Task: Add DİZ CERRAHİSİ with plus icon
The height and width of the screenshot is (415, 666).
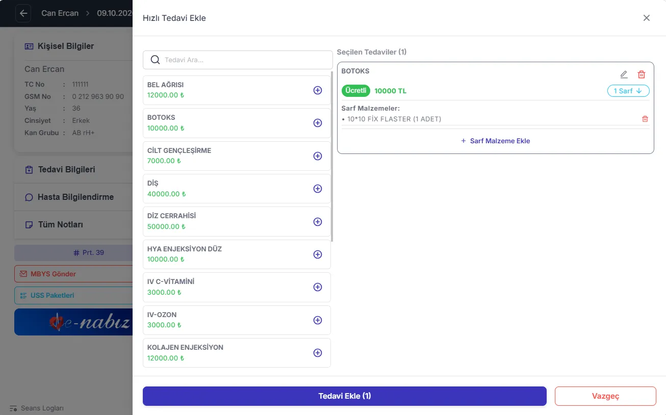Action: (x=317, y=222)
